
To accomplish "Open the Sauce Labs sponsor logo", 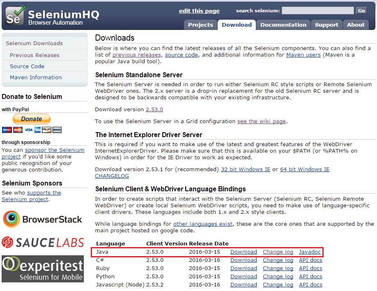I will tap(43, 242).
